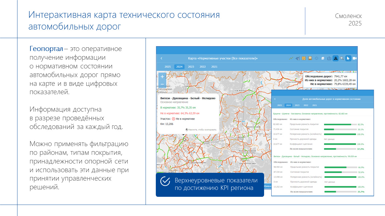Click the bold word 'Геопортал' in description
The height and width of the screenshot is (216, 385).
click(x=46, y=49)
